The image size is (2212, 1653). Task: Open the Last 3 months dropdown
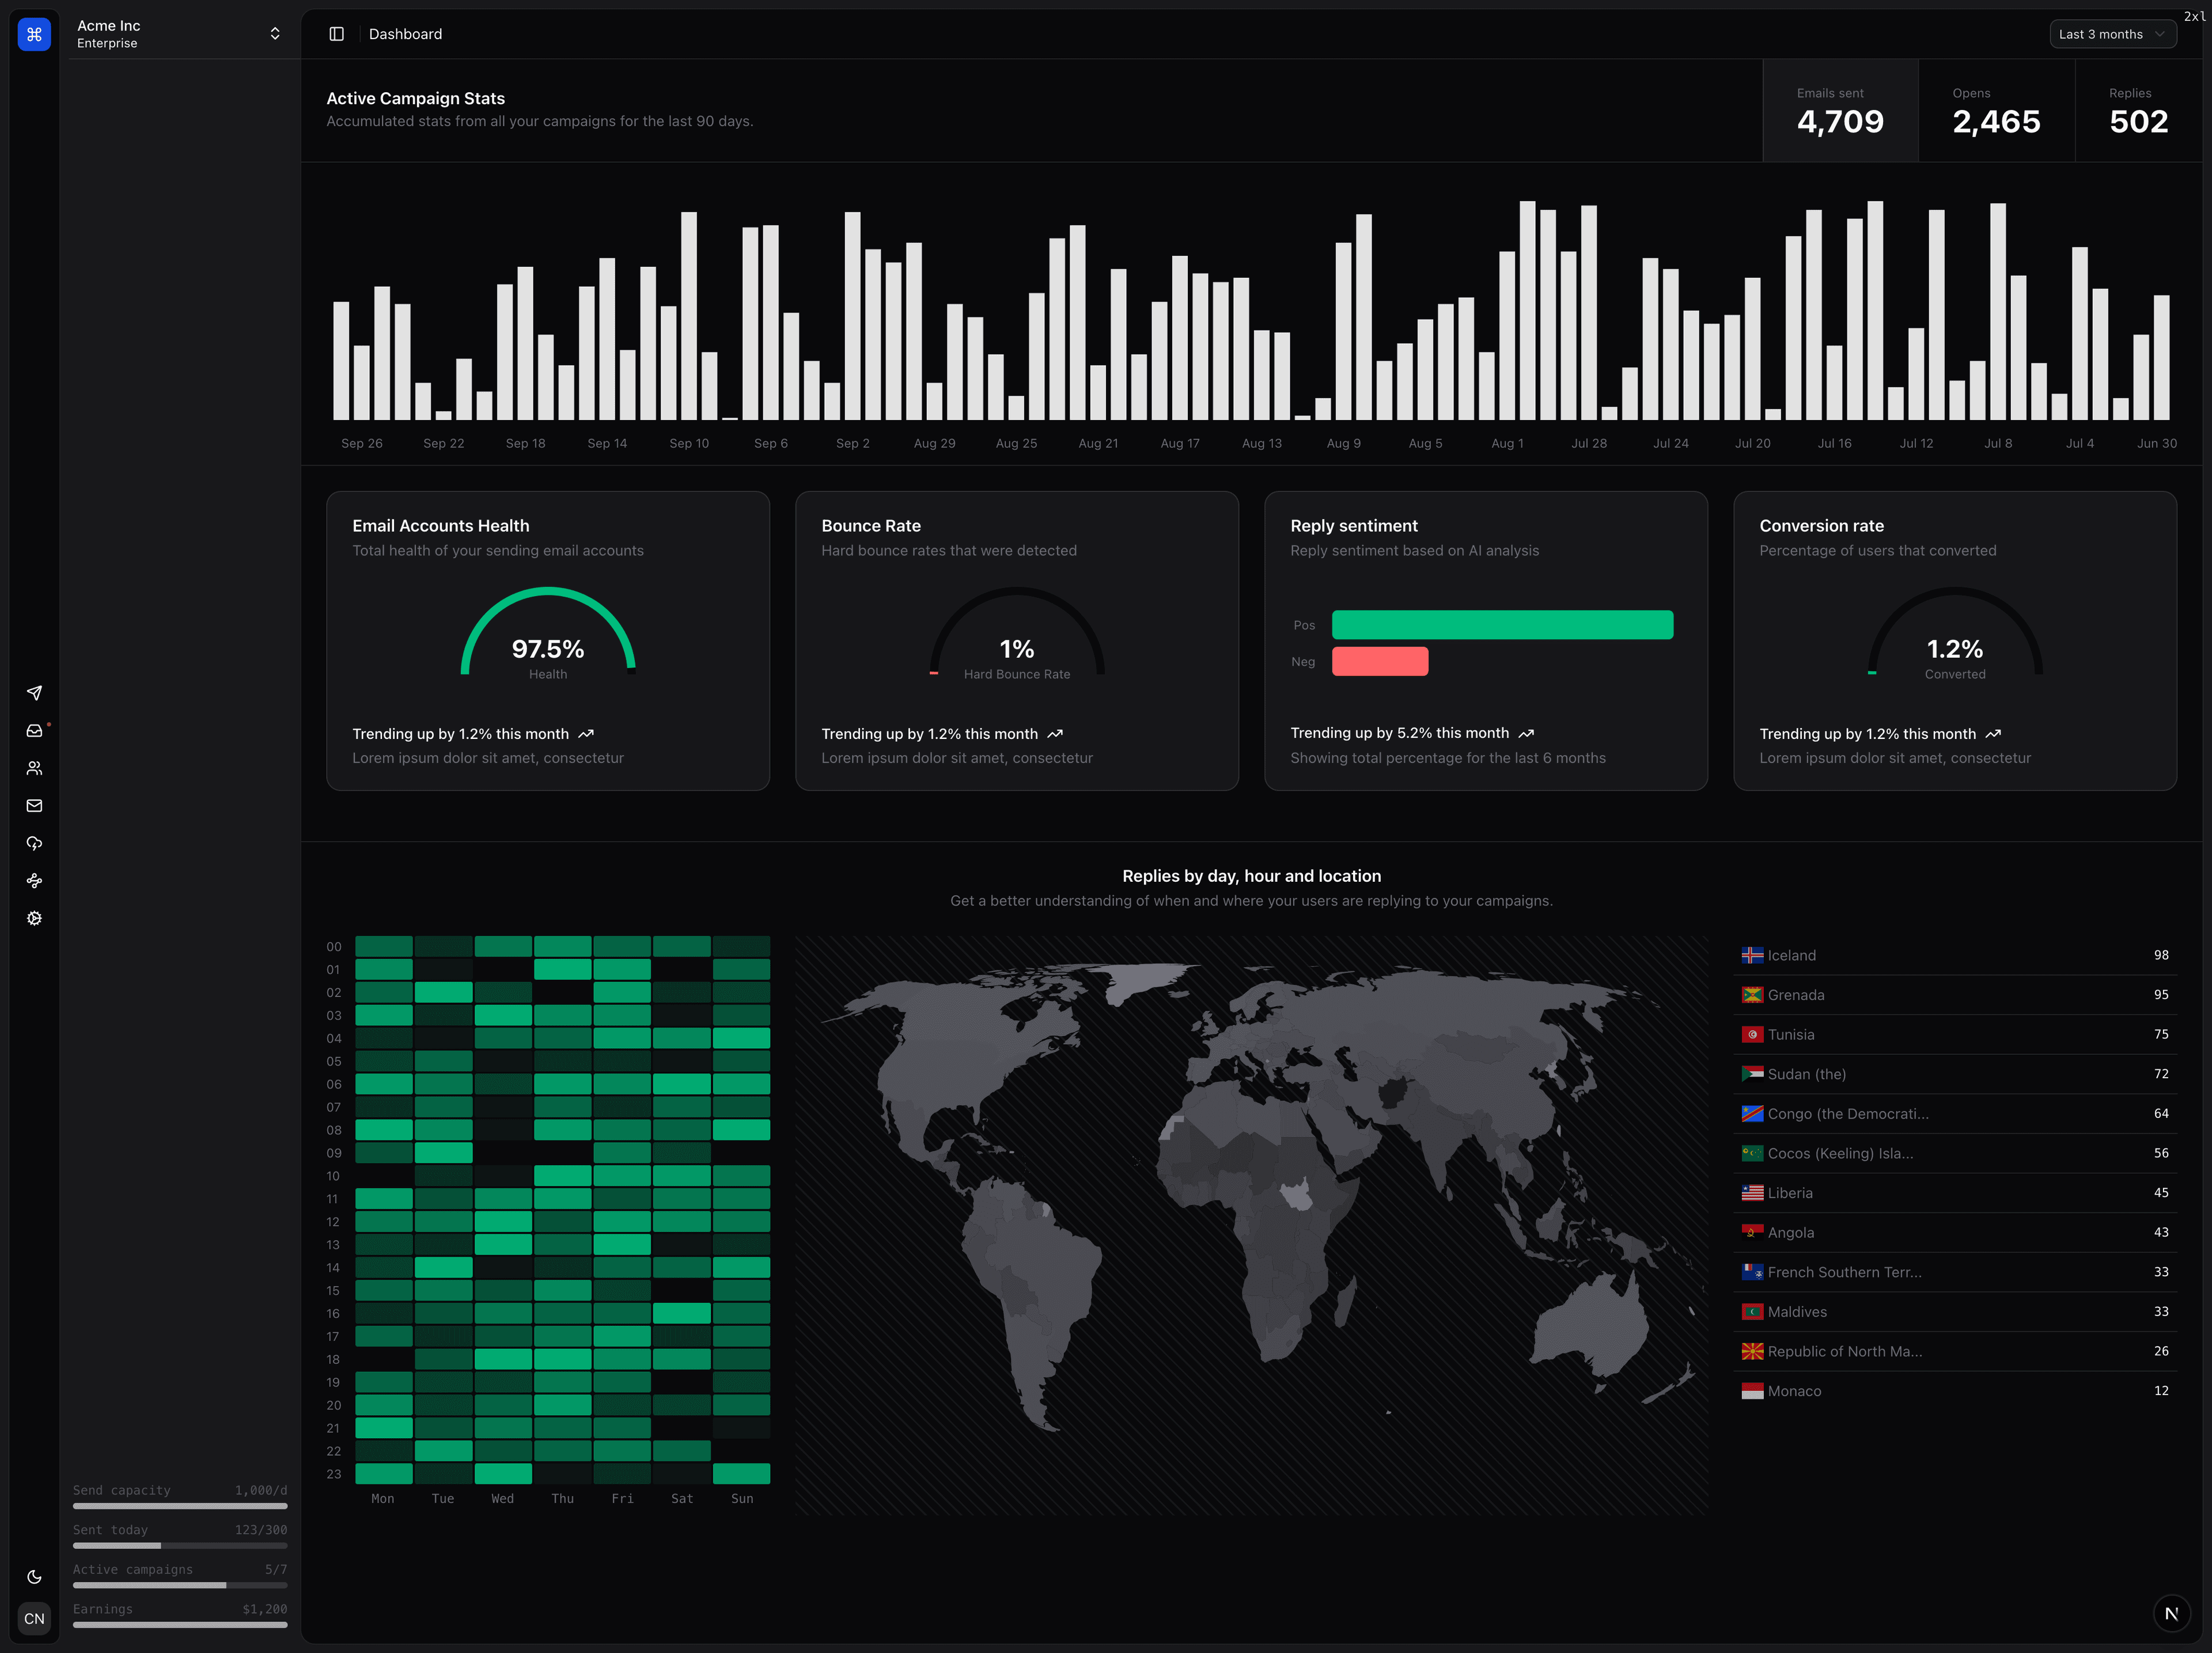point(2111,34)
